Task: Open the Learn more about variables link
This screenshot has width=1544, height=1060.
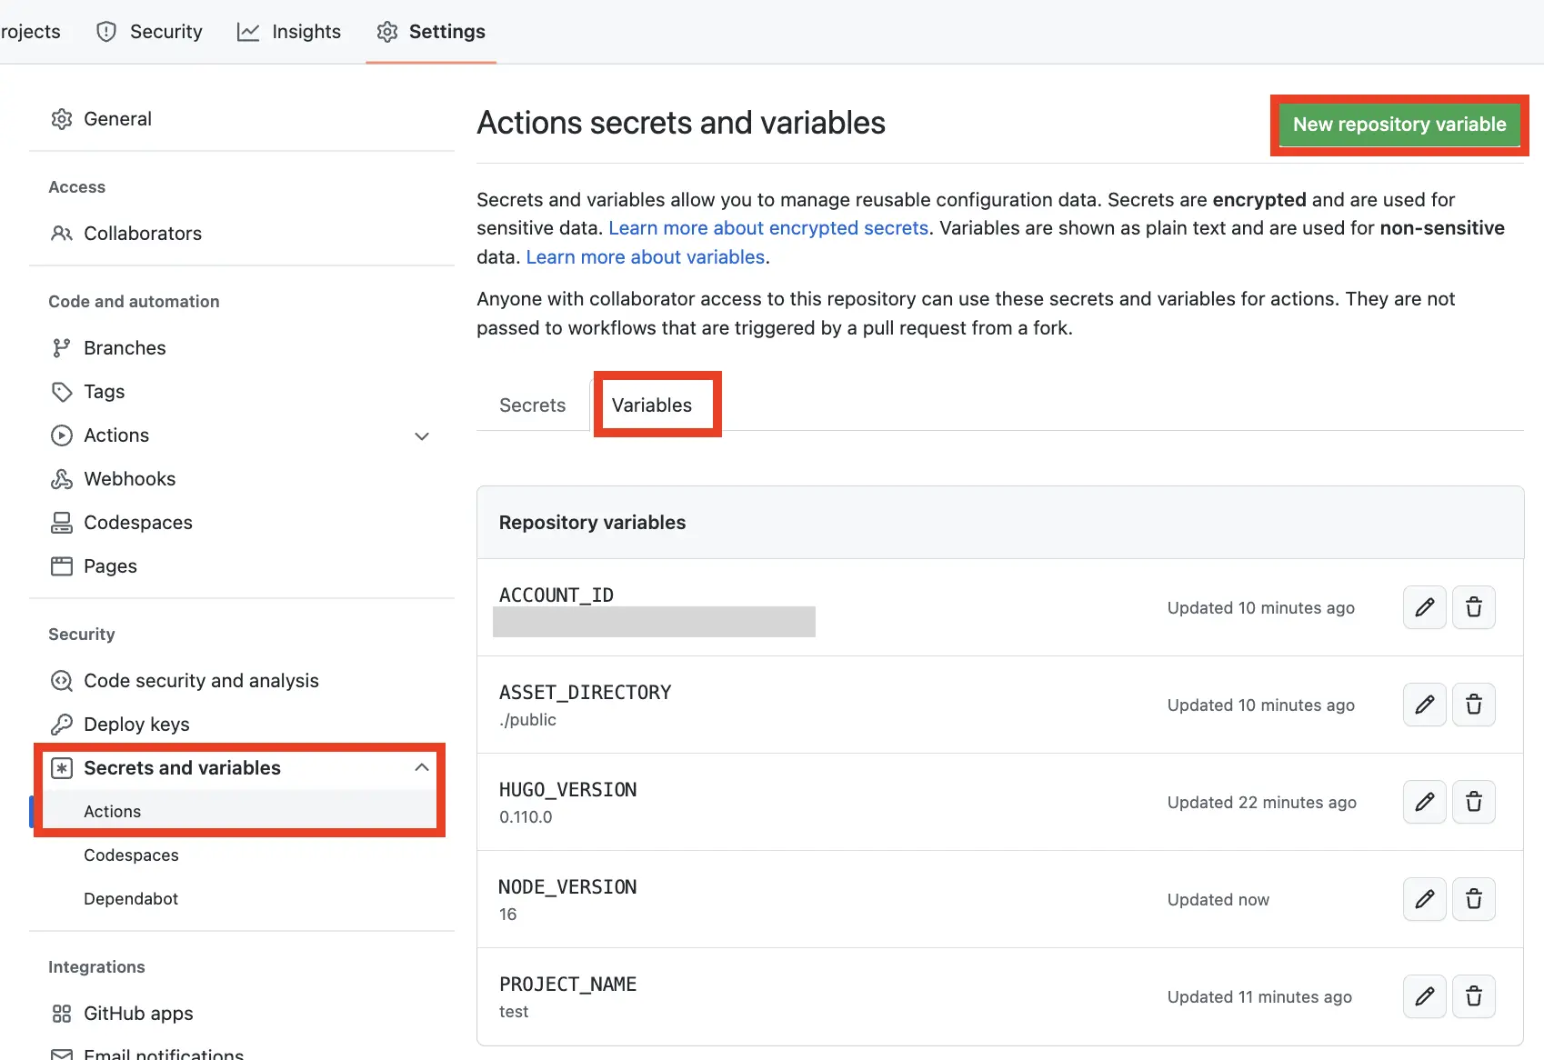Action: tap(645, 256)
